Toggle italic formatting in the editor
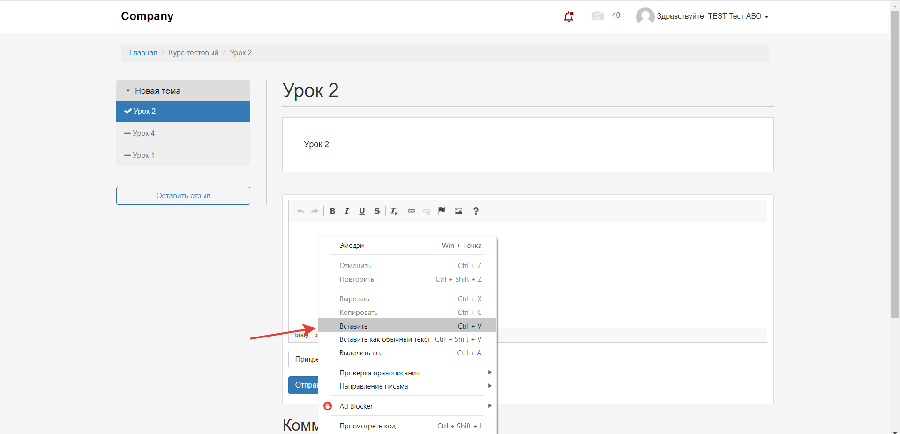Screen dimensions: 900x434 [x=347, y=211]
